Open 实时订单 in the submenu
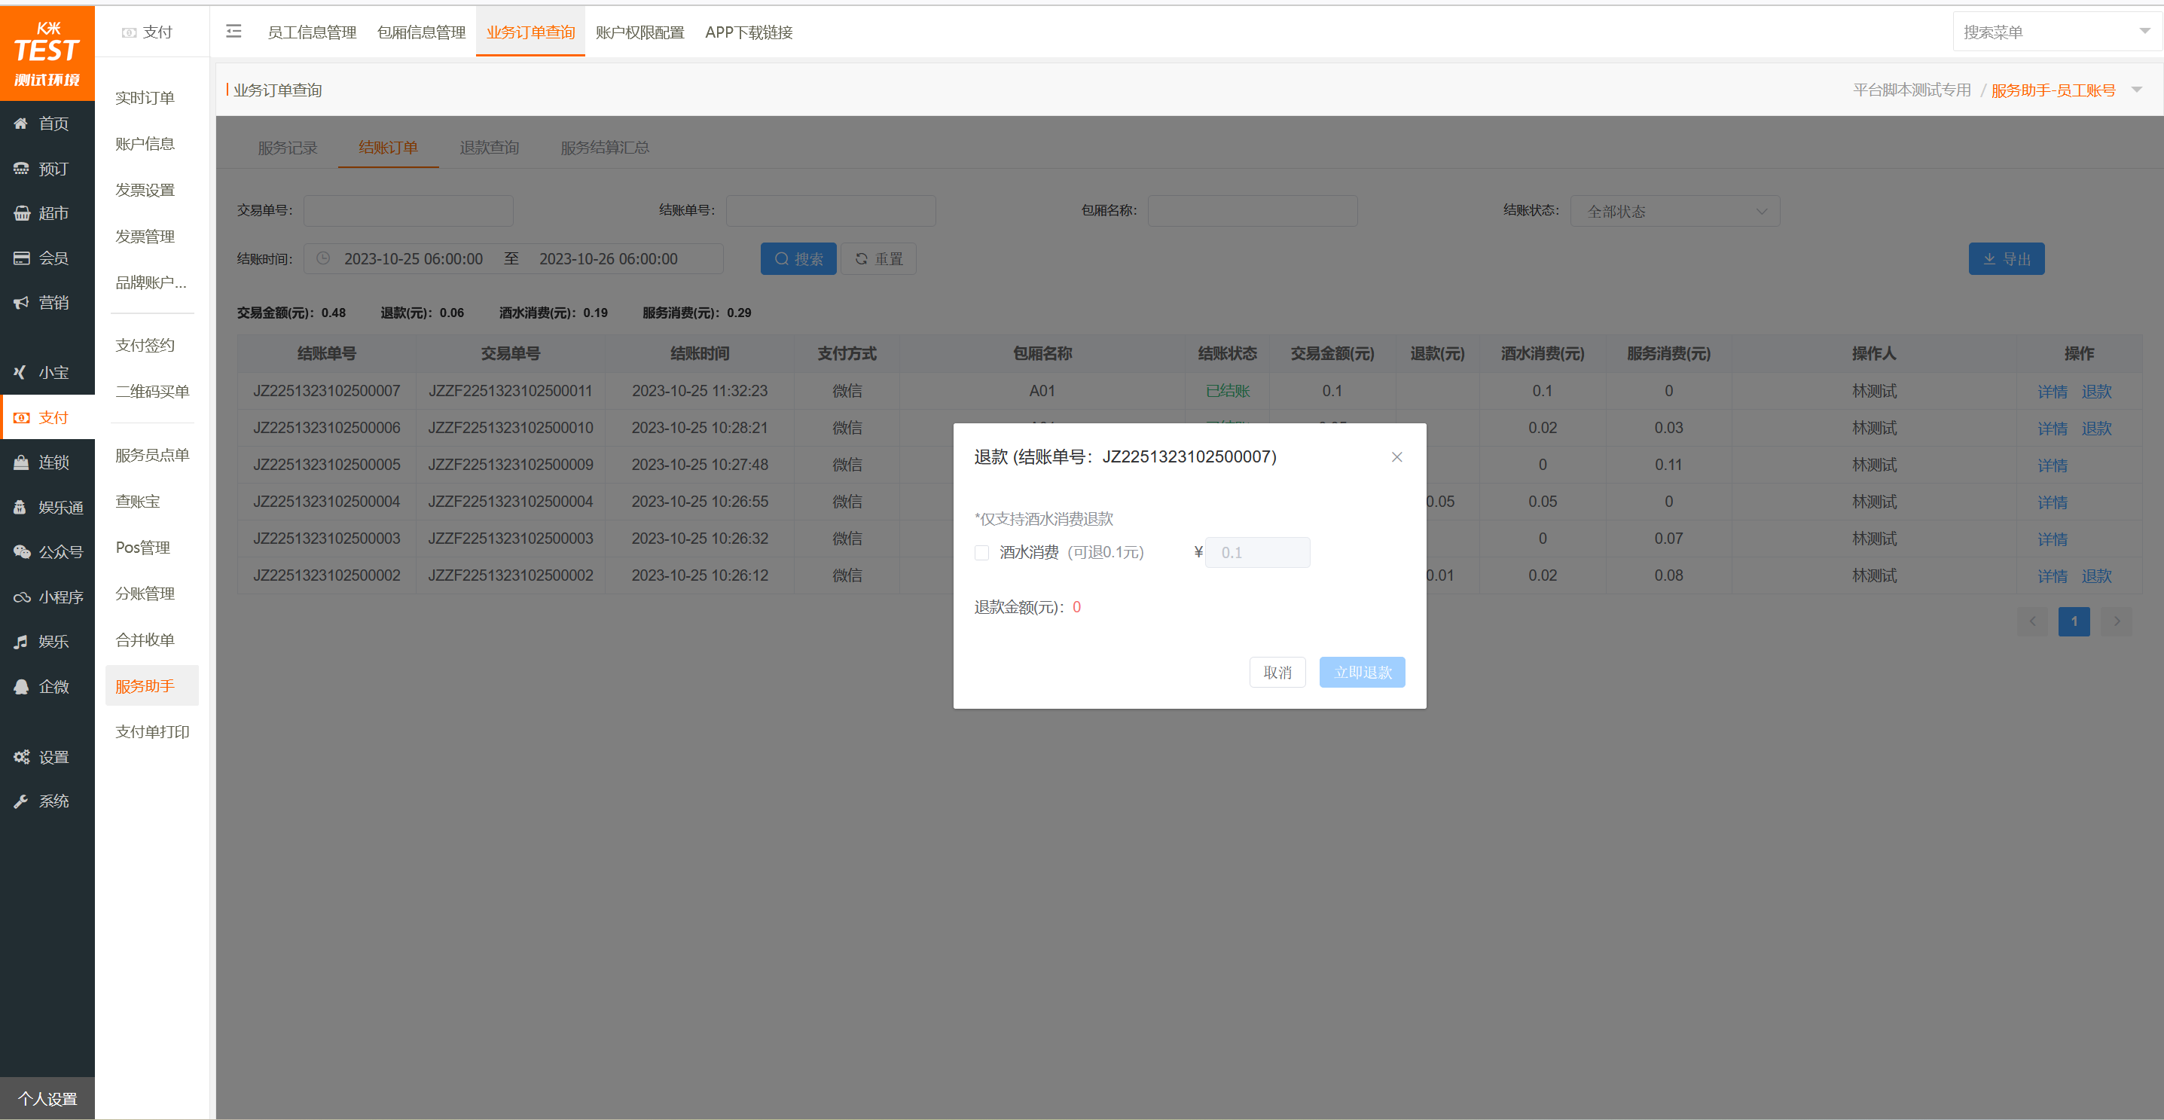Image resolution: width=2164 pixels, height=1120 pixels. tap(145, 97)
